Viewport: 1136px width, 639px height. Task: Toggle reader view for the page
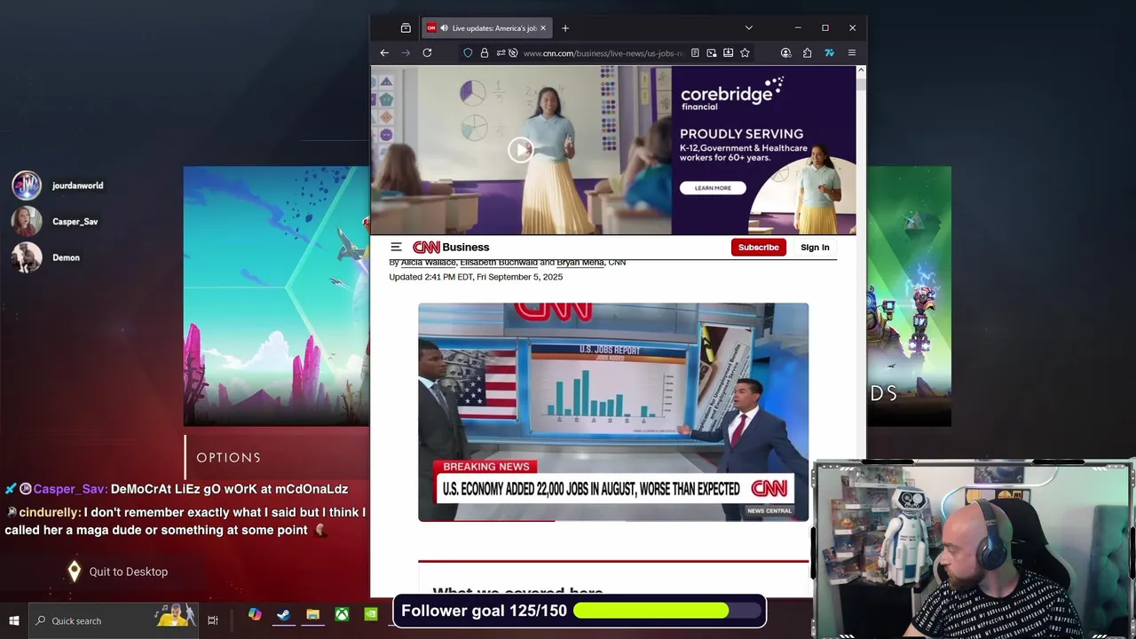pyautogui.click(x=695, y=53)
